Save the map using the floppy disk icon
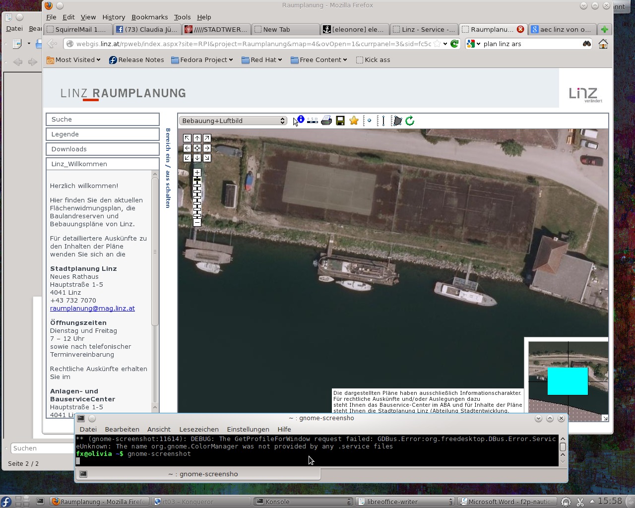The height and width of the screenshot is (508, 635). tap(340, 121)
